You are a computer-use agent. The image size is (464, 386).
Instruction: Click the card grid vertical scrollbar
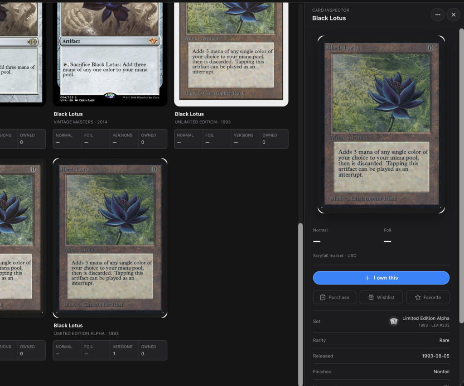point(300,304)
